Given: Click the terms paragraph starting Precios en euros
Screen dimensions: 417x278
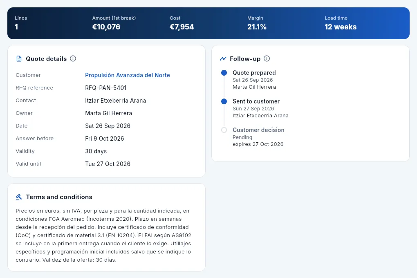Looking at the screenshot, I should 103,235.
